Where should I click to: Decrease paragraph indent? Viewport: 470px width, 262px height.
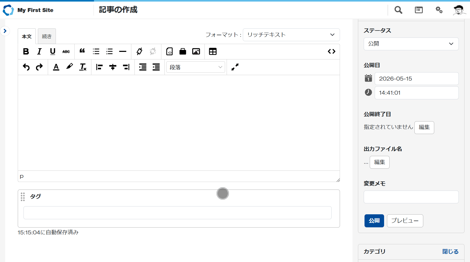click(156, 67)
